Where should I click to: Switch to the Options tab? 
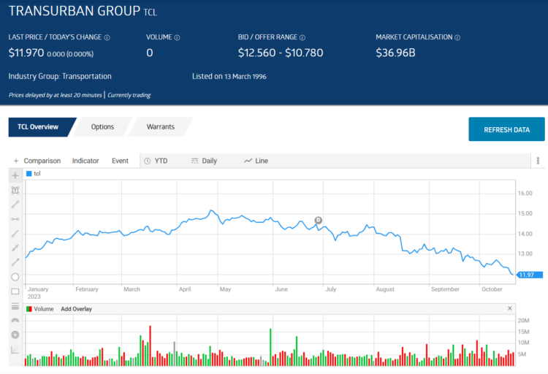click(102, 127)
